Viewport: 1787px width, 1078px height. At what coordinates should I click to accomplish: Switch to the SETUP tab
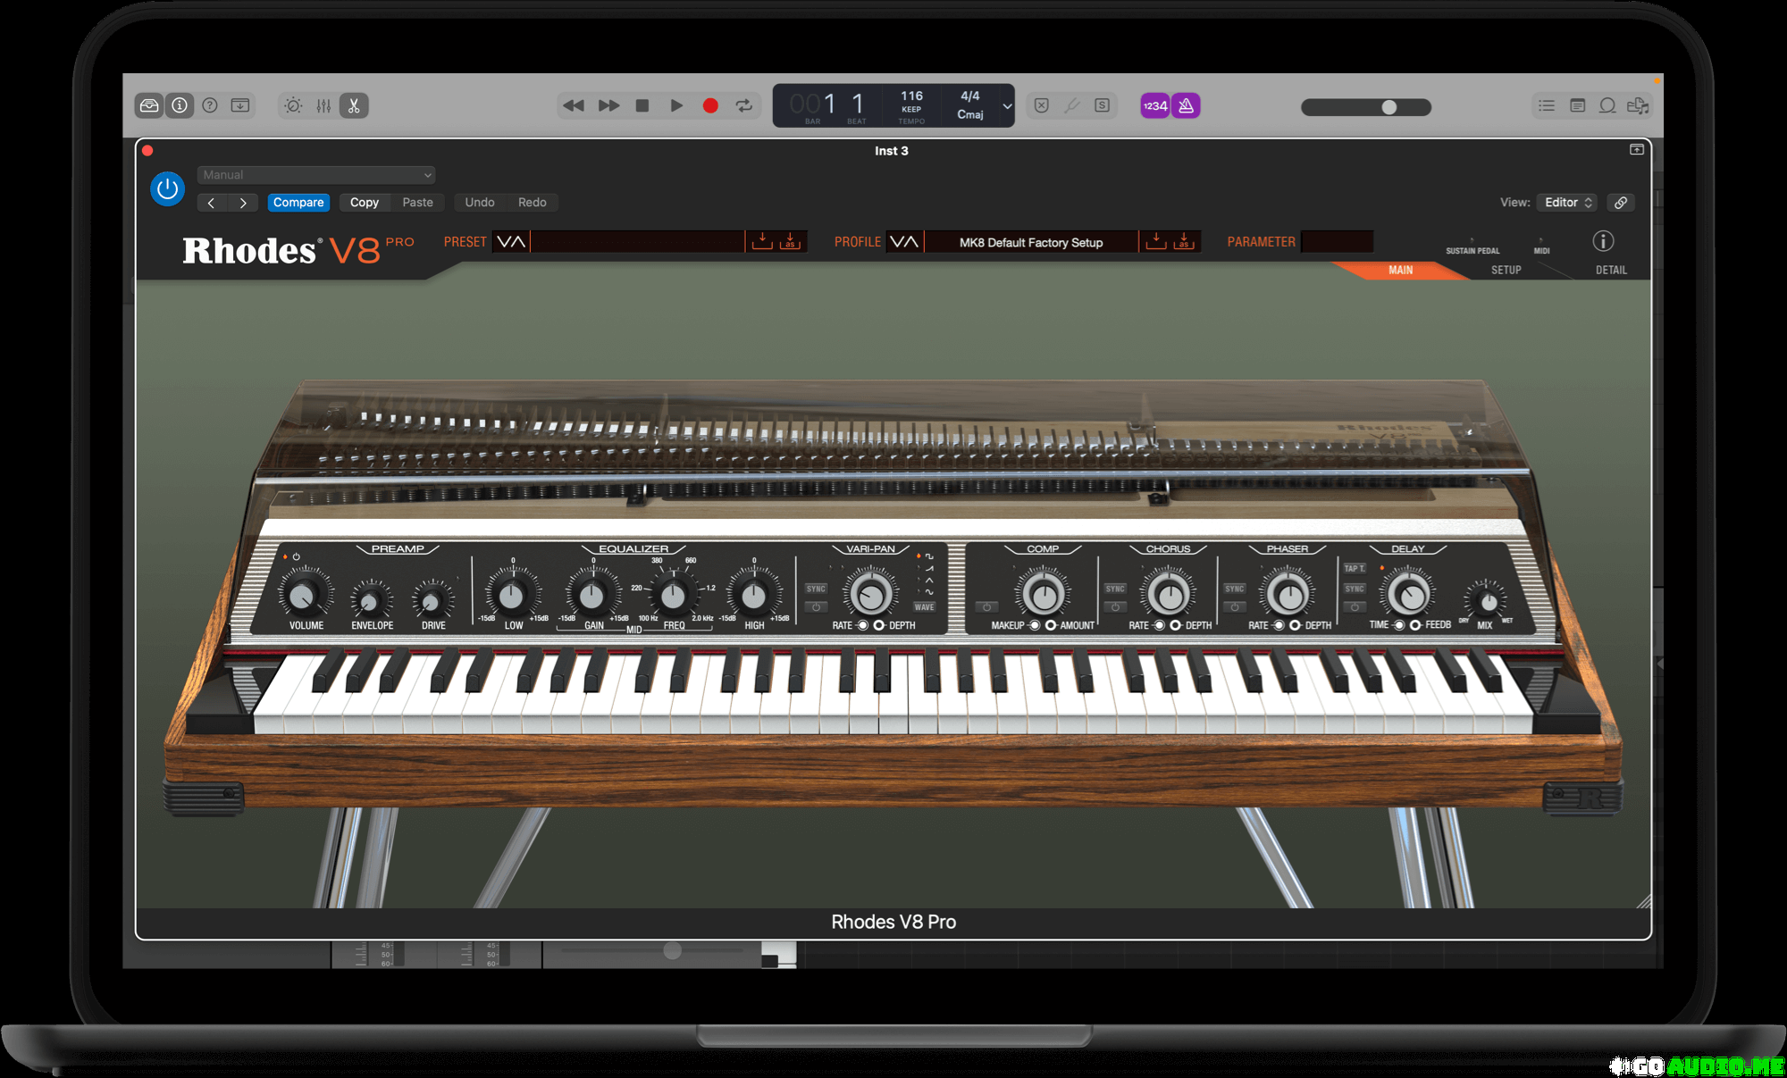point(1506,270)
